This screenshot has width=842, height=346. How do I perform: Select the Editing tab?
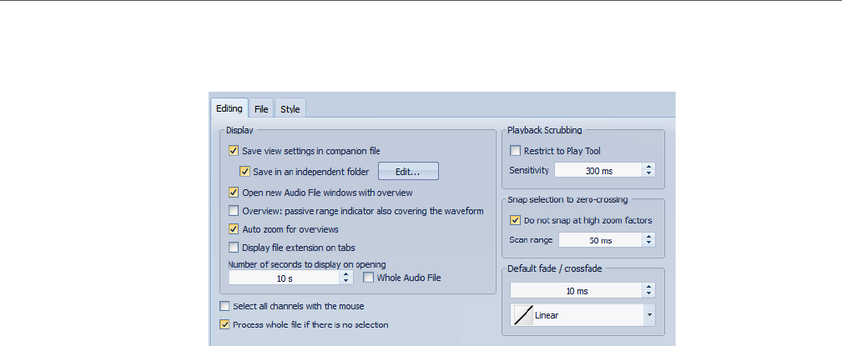pos(229,108)
